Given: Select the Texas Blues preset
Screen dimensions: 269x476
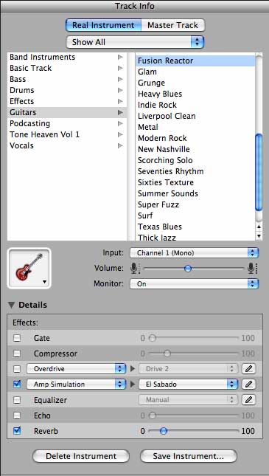Looking at the screenshot, I should coord(195,227).
